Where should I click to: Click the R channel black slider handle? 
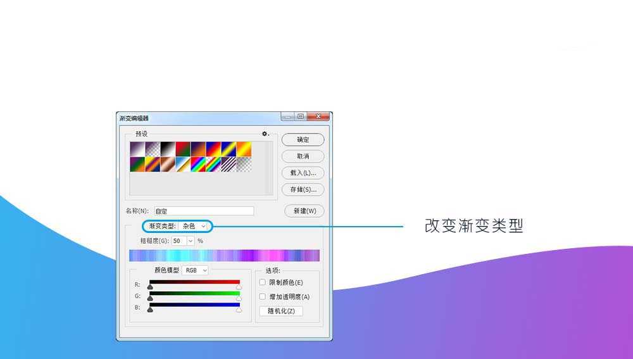pos(150,287)
